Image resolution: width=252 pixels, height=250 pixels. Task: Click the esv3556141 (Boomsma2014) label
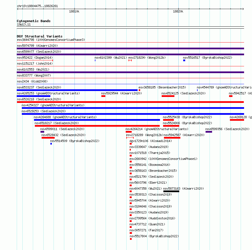tap(150, 165)
